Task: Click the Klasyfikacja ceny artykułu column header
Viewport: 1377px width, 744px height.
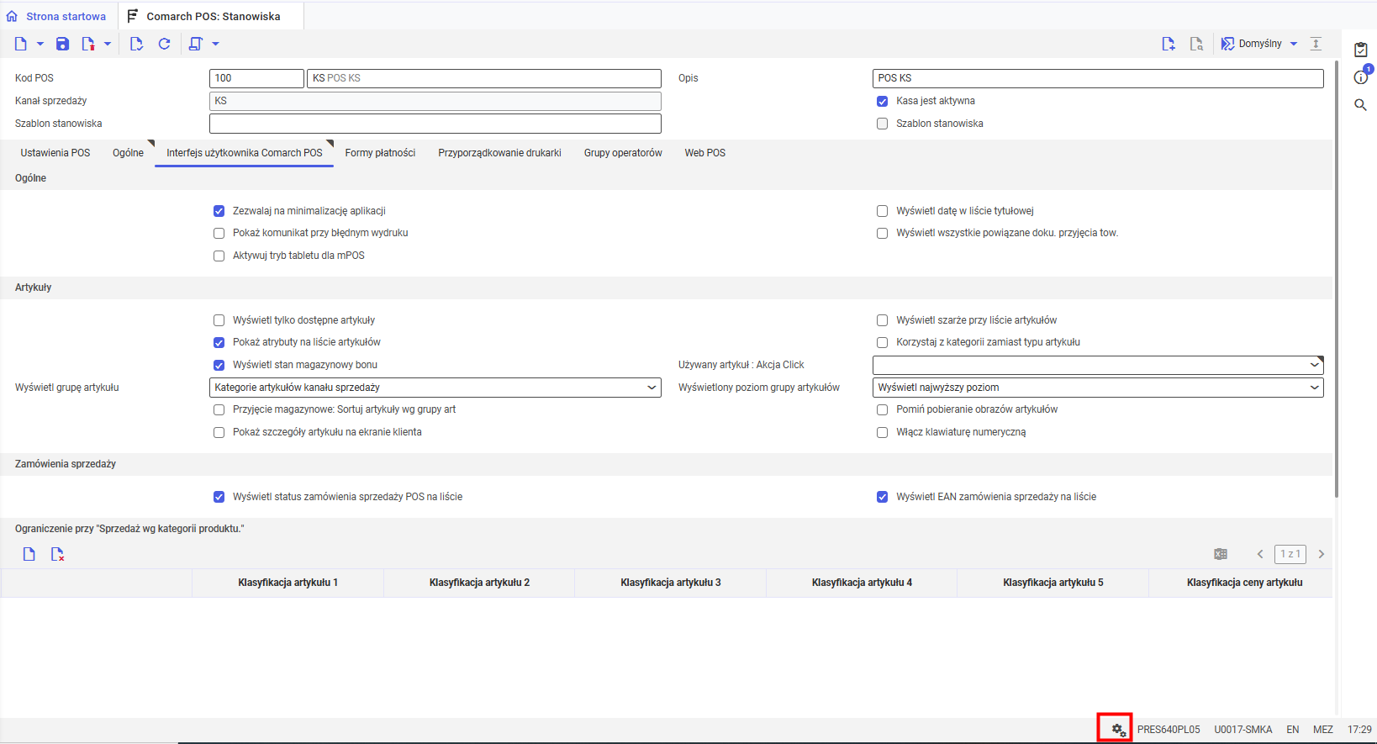Action: coord(1244,583)
